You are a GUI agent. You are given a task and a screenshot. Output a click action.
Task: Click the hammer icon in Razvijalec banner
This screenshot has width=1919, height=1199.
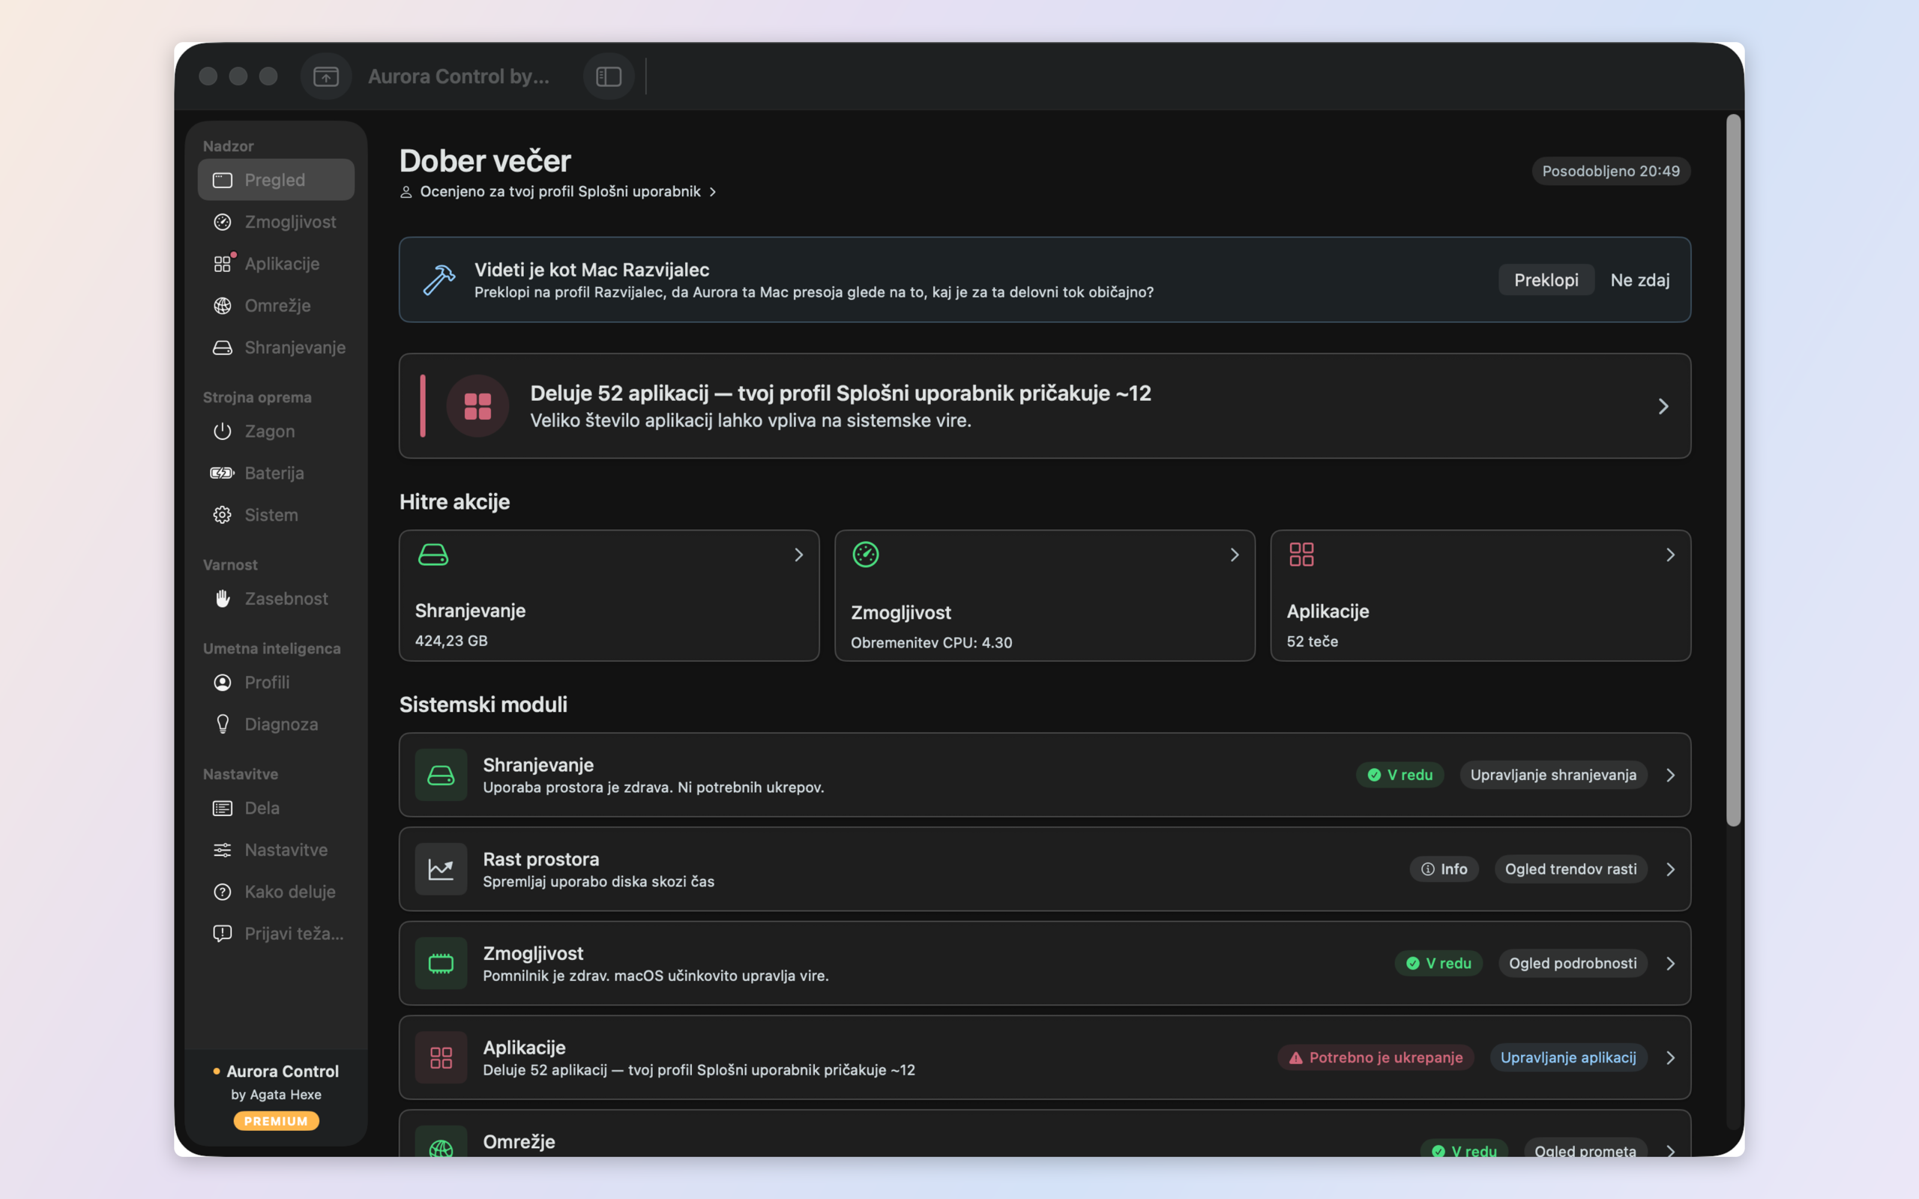[x=439, y=280]
